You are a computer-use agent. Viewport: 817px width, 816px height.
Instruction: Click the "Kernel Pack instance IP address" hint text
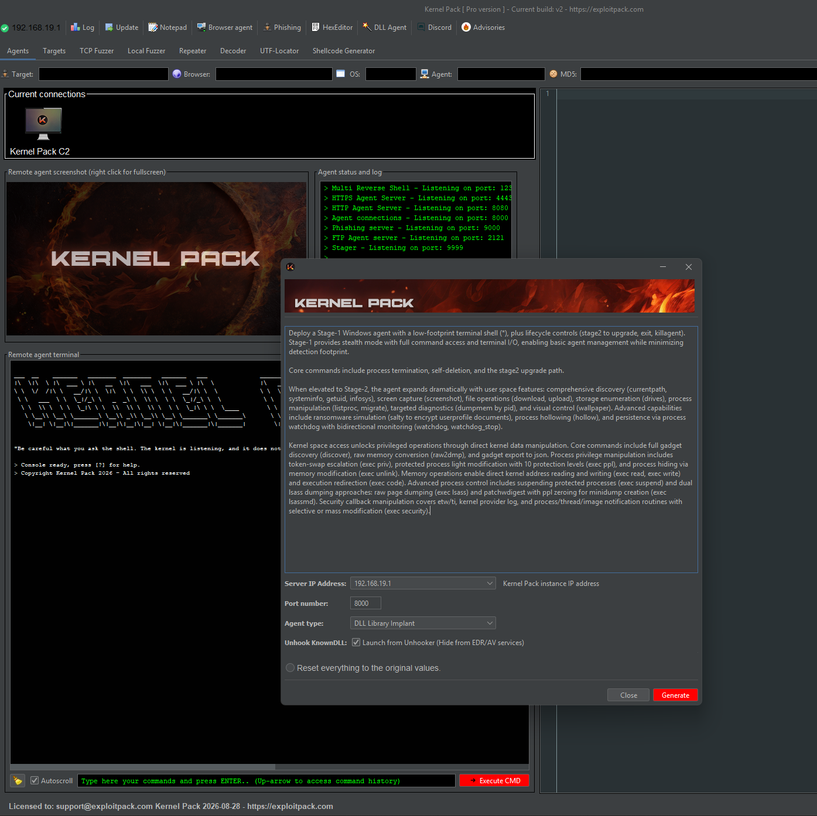click(x=551, y=584)
